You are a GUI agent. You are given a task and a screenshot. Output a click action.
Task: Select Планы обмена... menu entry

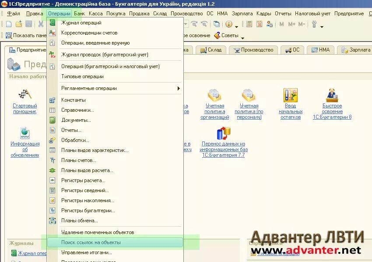[115, 221]
